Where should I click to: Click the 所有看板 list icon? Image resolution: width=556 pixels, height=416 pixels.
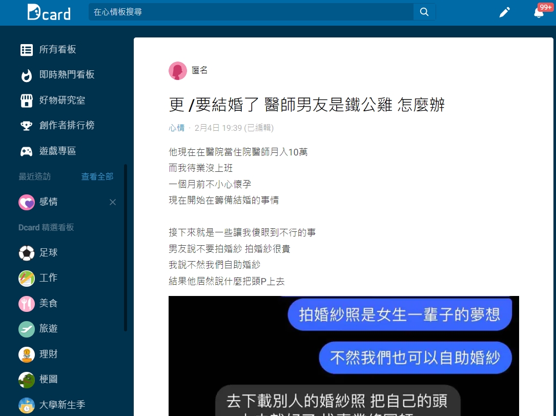27,50
